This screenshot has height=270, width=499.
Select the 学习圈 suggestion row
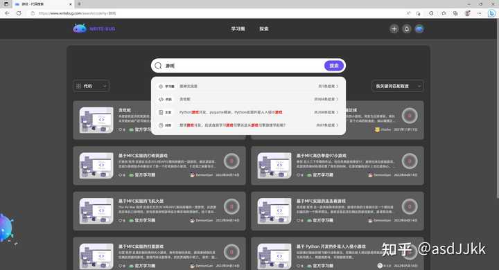point(248,86)
